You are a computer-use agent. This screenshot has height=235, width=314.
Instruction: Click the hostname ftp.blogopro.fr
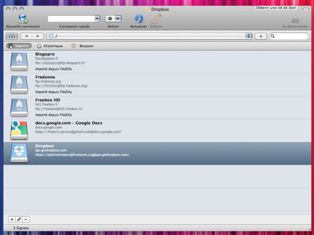47,59
